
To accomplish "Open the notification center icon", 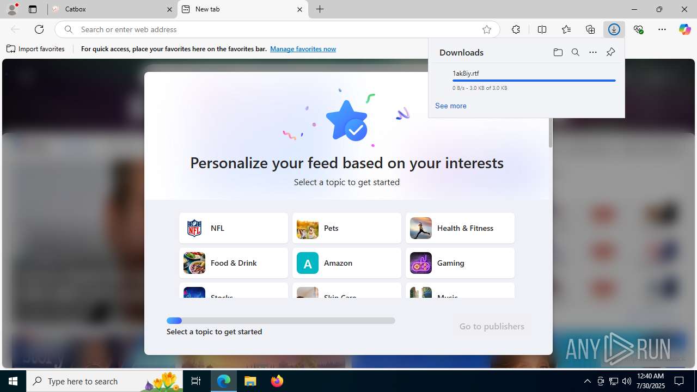I will pos(680,381).
